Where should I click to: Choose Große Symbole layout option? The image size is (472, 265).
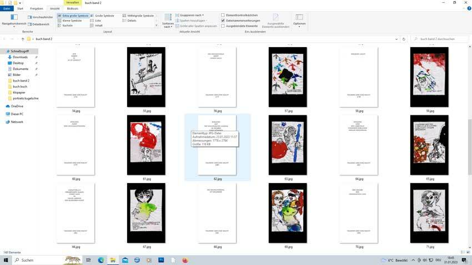click(x=103, y=16)
